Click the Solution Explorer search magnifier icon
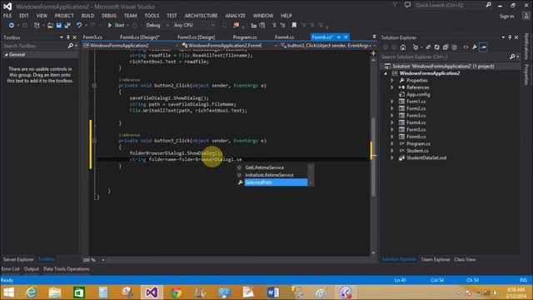The height and width of the screenshot is (300, 533). 512,57
